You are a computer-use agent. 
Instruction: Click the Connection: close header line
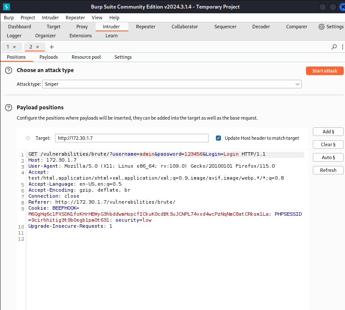click(x=54, y=196)
